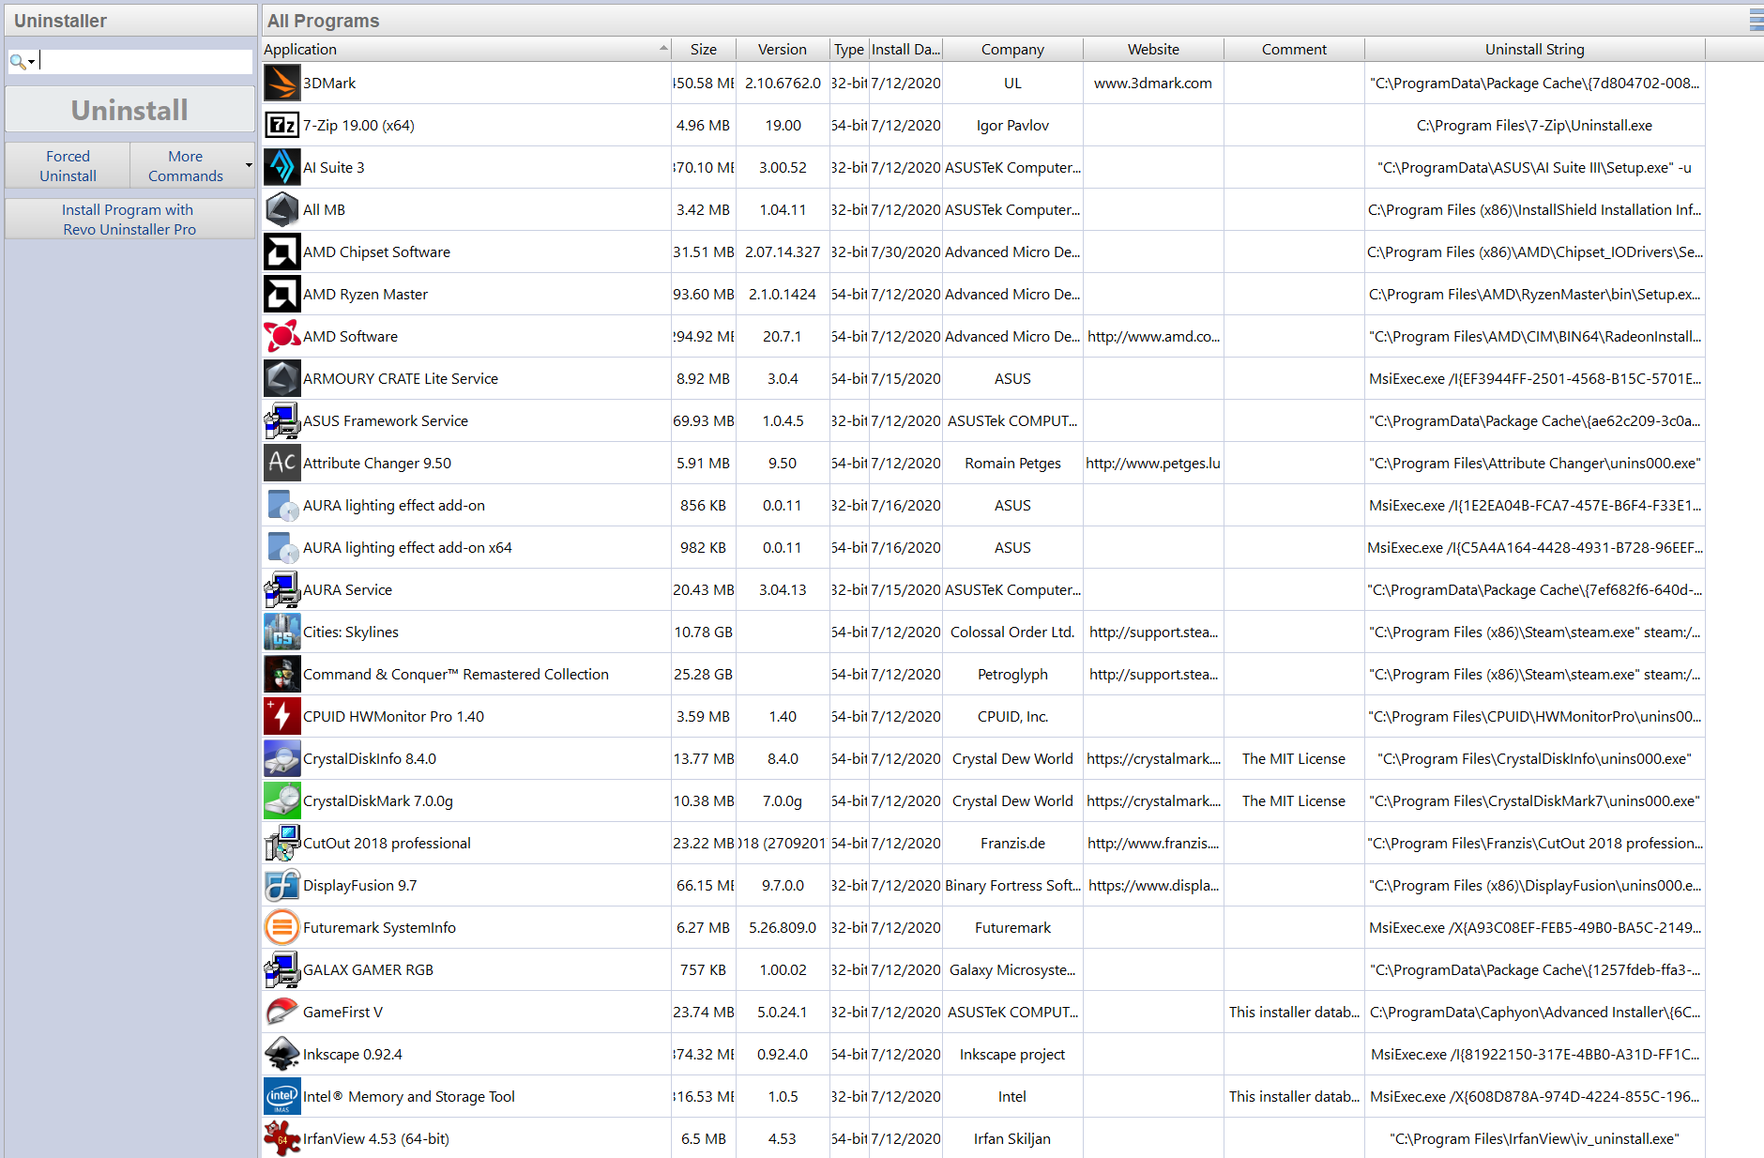Image resolution: width=1764 pixels, height=1158 pixels.
Task: Select the CrystalDiskInfo icon
Action: point(281,758)
